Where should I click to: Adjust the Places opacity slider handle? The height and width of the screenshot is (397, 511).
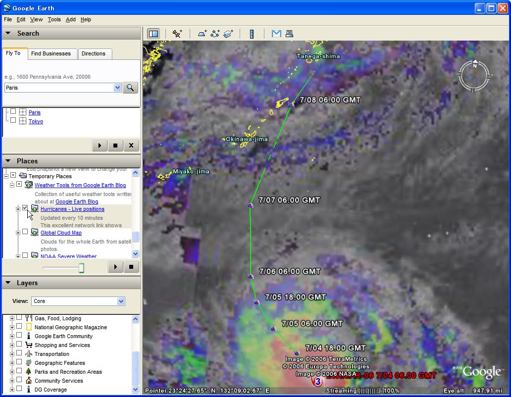pyautogui.click(x=82, y=268)
